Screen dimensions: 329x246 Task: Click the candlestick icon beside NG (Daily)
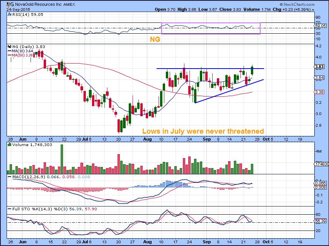[9, 46]
